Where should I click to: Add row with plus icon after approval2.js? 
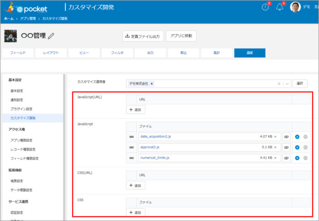[297, 147]
